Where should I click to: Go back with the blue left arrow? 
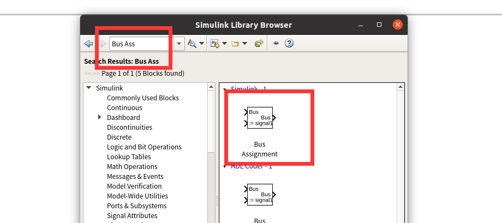(x=88, y=44)
